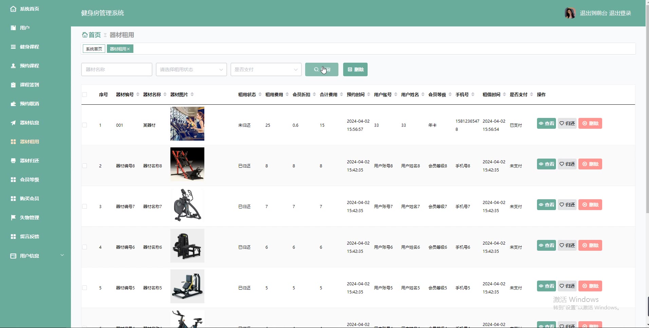649x328 pixels.
Task: Click the user avatar picture
Action: pos(570,13)
